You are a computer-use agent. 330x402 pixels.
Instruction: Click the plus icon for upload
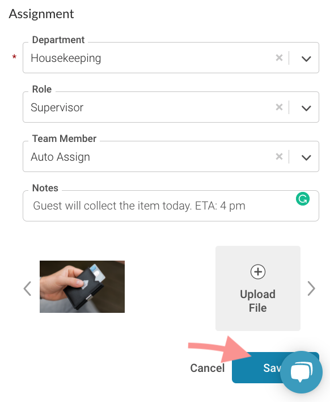(x=258, y=272)
